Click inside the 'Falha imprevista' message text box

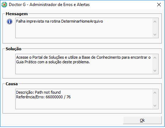(x=84, y=28)
